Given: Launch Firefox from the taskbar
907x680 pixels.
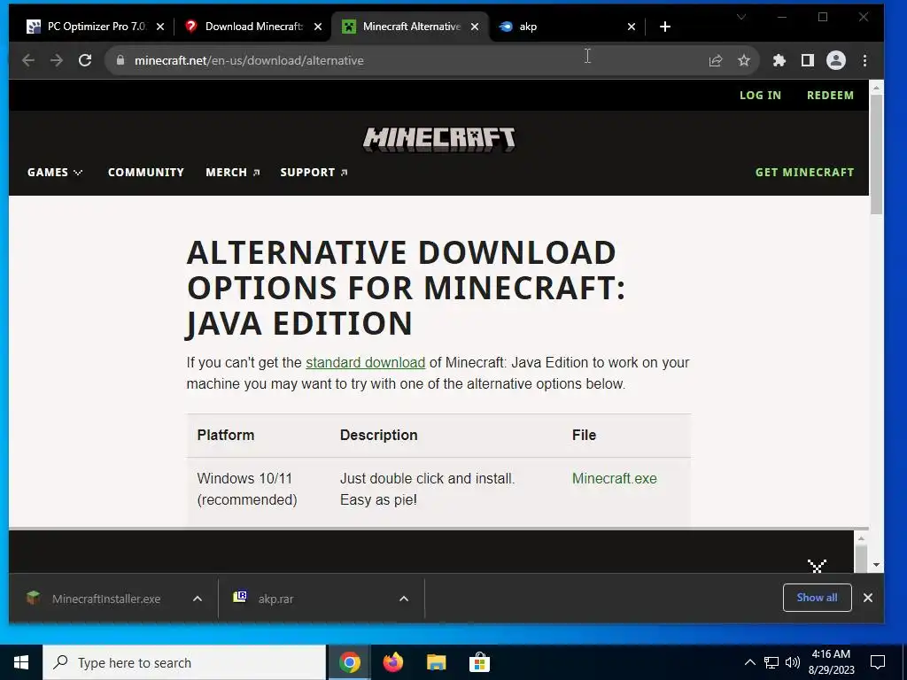Looking at the screenshot, I should point(392,662).
